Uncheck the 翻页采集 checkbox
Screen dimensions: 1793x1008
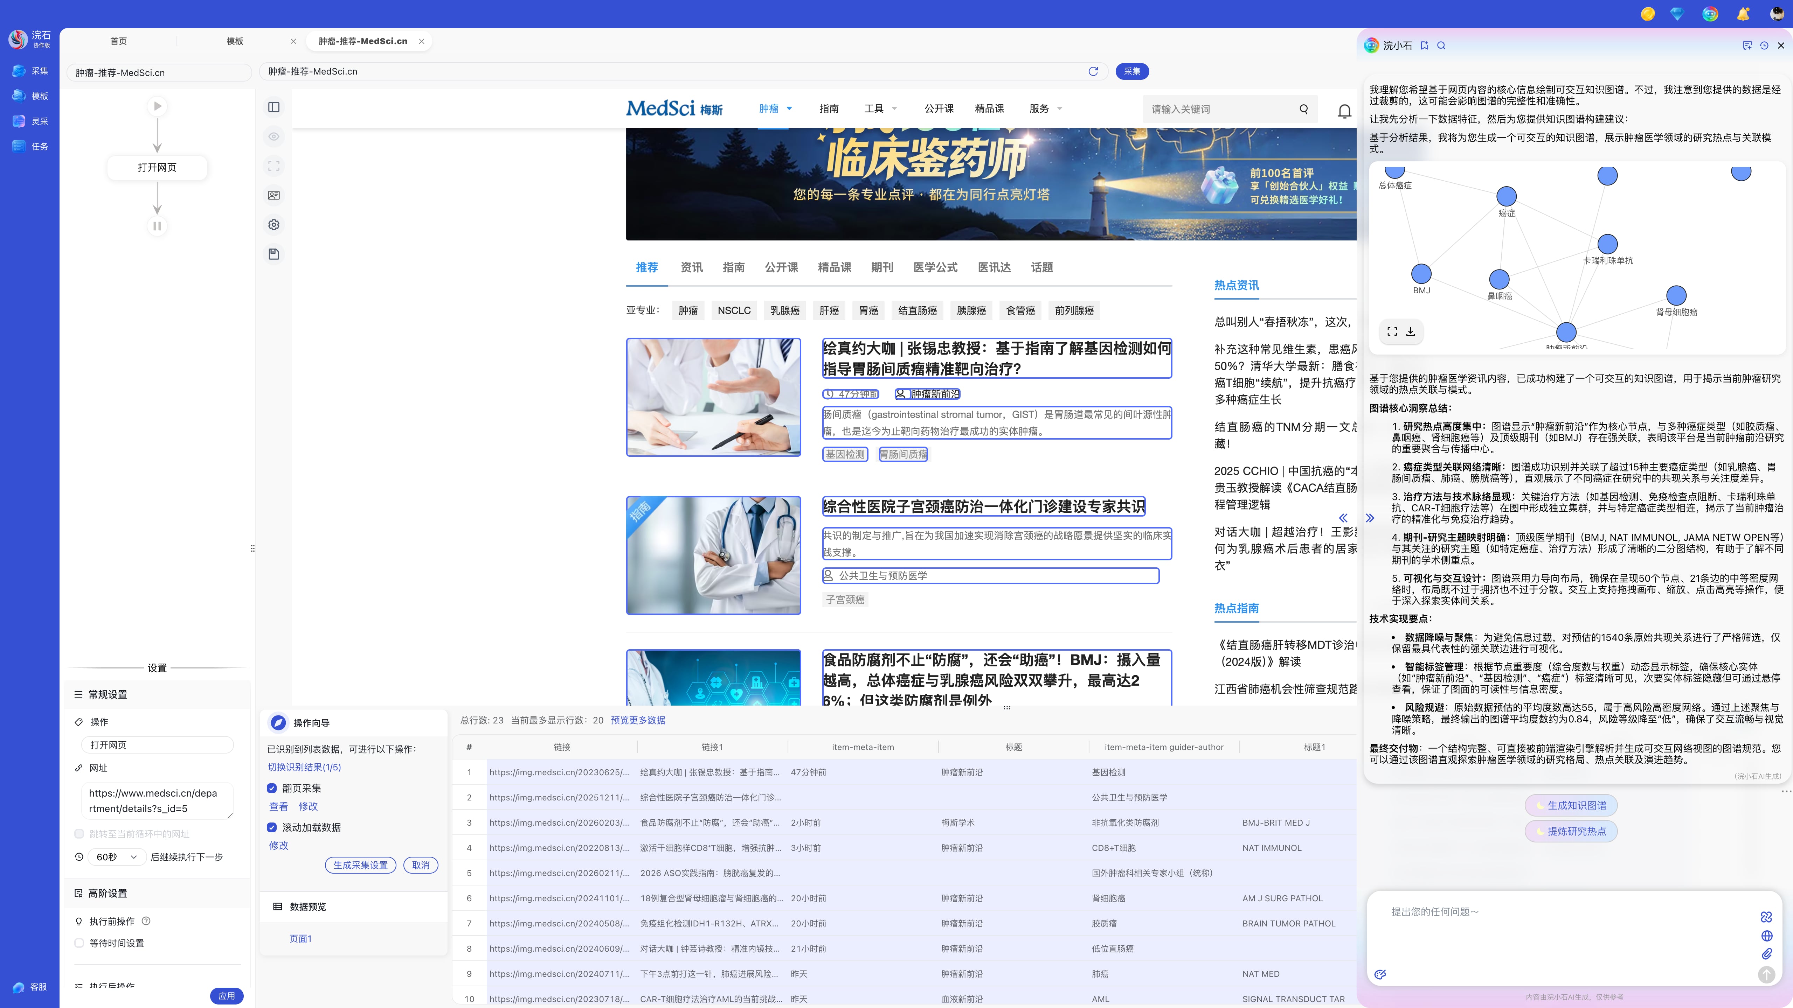271,788
